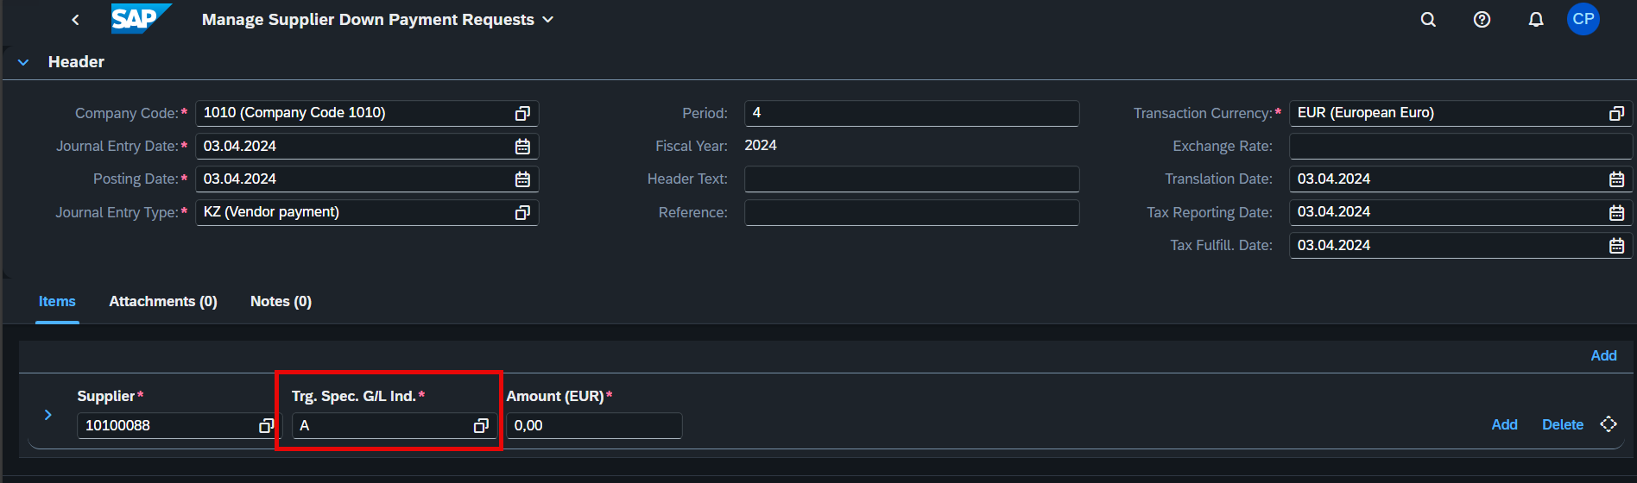The width and height of the screenshot is (1637, 483).
Task: Switch to the Attachments (0) tab
Action: pos(163,301)
